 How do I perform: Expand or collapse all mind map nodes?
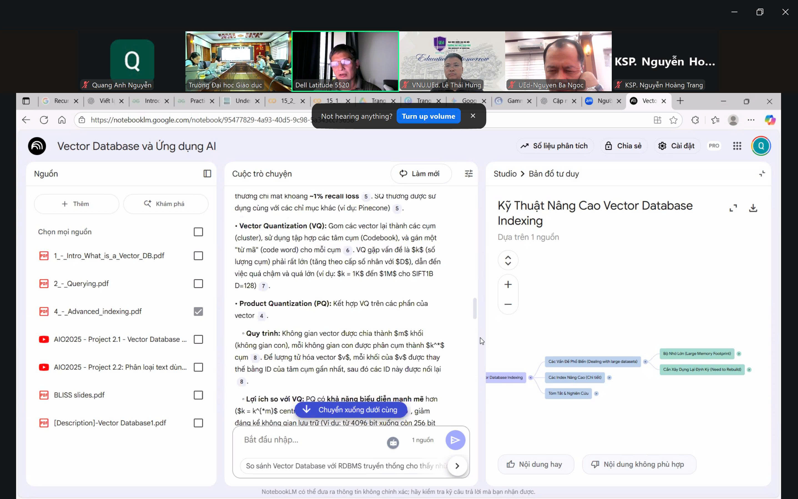[x=508, y=260]
